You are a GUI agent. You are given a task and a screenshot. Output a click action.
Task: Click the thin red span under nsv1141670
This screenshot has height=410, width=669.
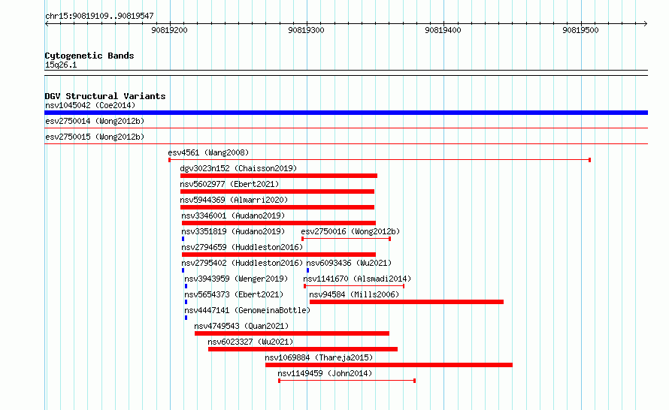pyautogui.click(x=354, y=286)
